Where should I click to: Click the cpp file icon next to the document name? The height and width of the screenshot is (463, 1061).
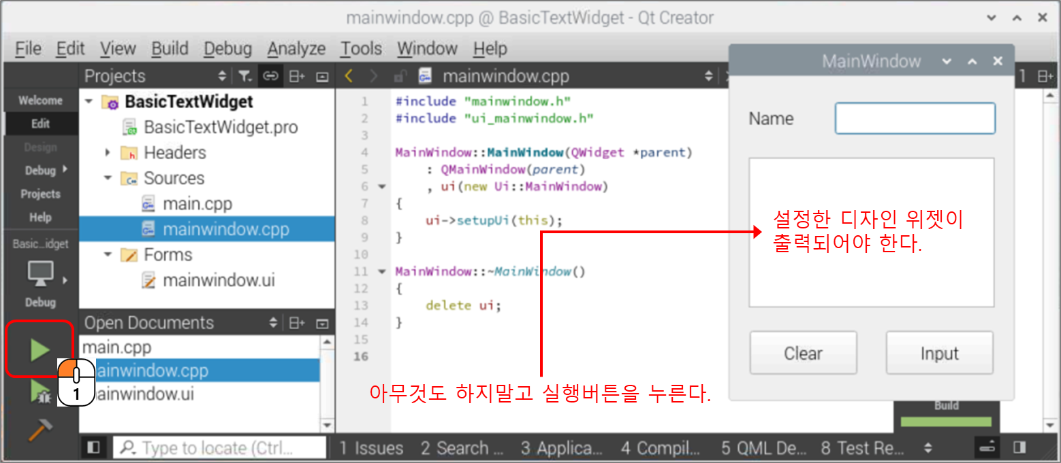[425, 76]
